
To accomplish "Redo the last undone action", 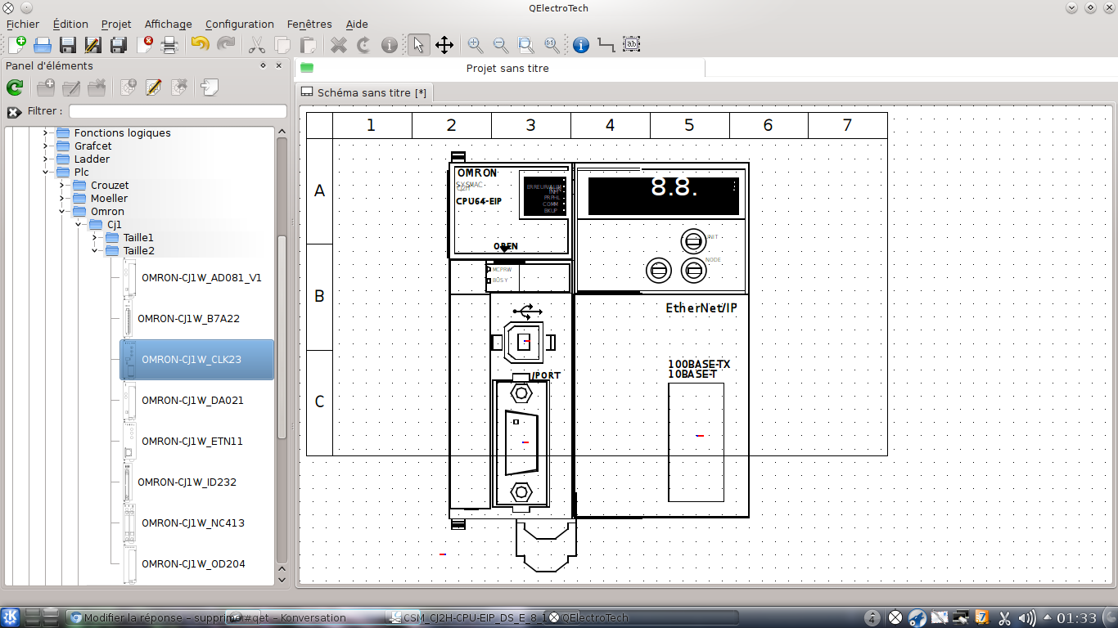I will 226,45.
